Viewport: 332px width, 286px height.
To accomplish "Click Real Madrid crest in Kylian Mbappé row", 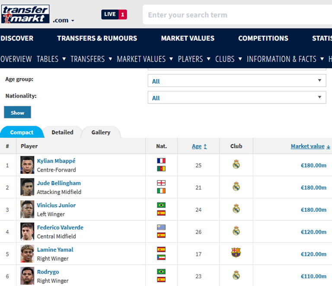I will (236, 164).
